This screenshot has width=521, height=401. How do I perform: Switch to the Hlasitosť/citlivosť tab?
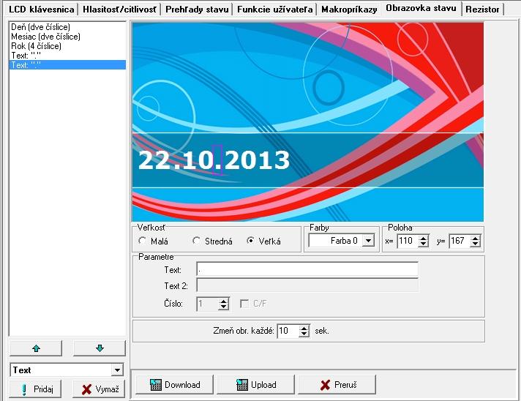[119, 10]
